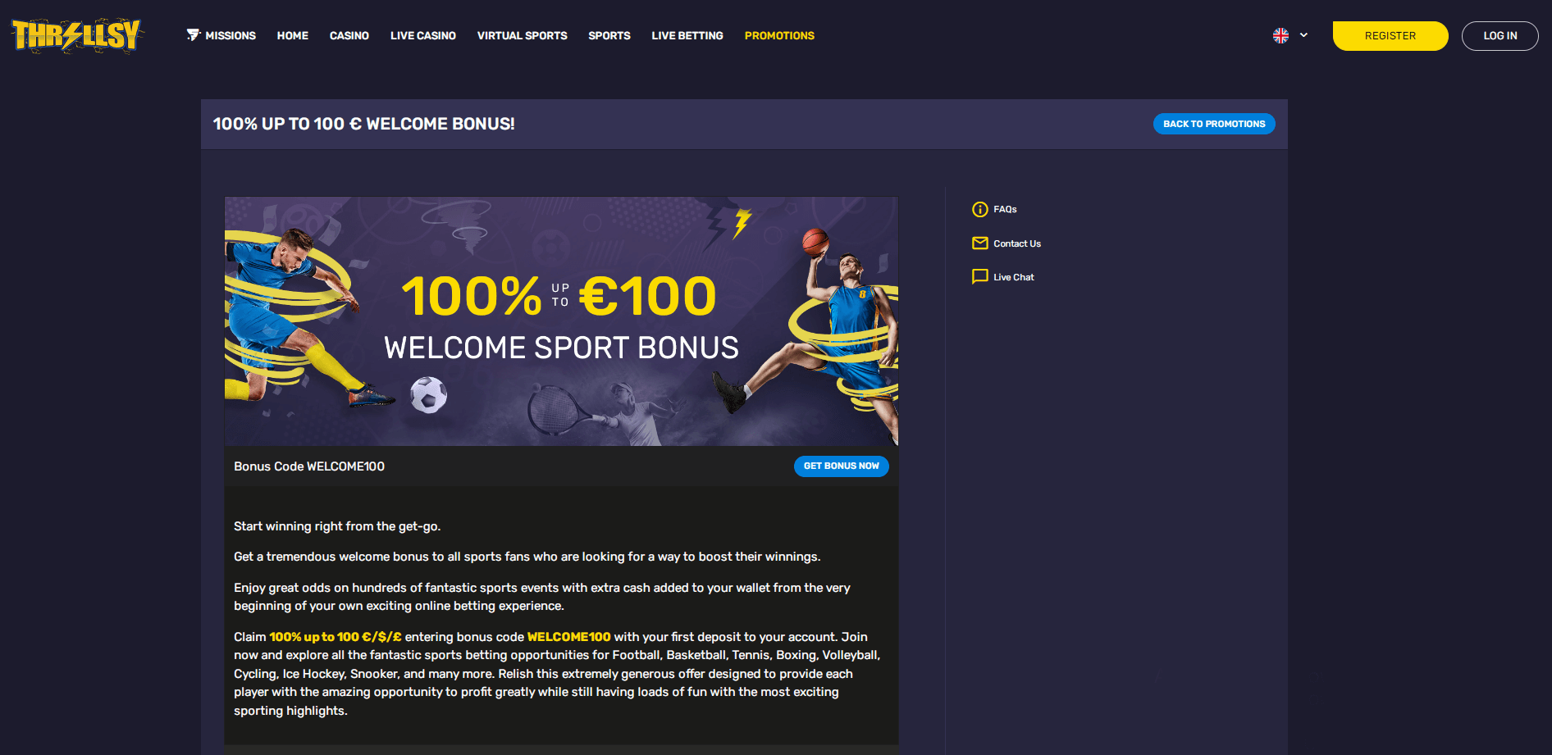Click the yellow Register button
This screenshot has height=755, width=1552.
[x=1390, y=36]
